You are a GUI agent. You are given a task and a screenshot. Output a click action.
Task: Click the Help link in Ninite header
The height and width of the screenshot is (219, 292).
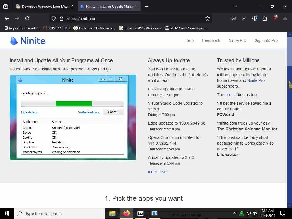[190, 40]
